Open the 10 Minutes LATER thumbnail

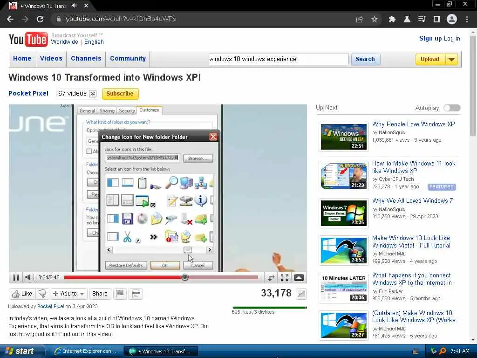pyautogui.click(x=344, y=288)
